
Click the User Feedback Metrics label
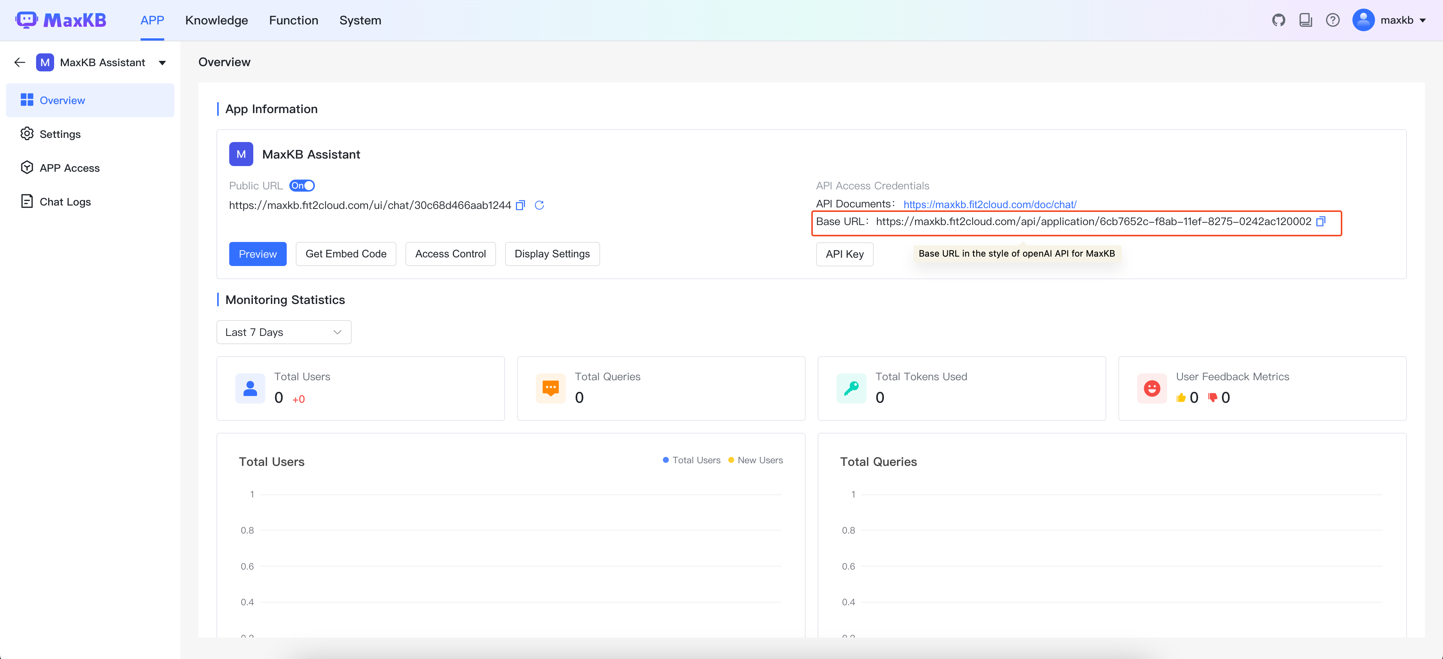[x=1233, y=376]
